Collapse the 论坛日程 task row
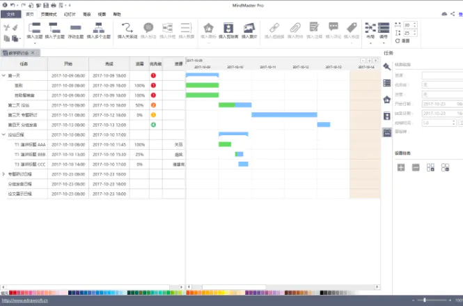This screenshot has width=463, height=306. [3, 135]
